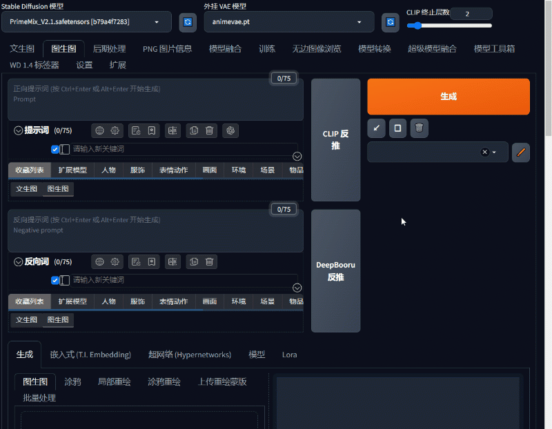Screen dimensions: 552x429
Task: Click the text cursor icon beside 反向词 keyword input
Action: point(64,281)
